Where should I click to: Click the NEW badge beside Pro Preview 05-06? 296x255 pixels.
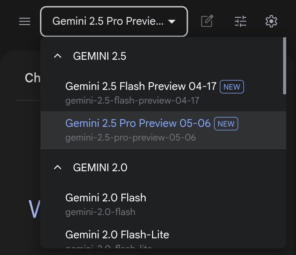[x=226, y=124]
